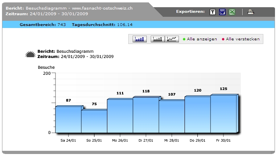Select the Fr 30/01 bar with 125 visits
This screenshot has height=156, width=277.
tap(224, 114)
